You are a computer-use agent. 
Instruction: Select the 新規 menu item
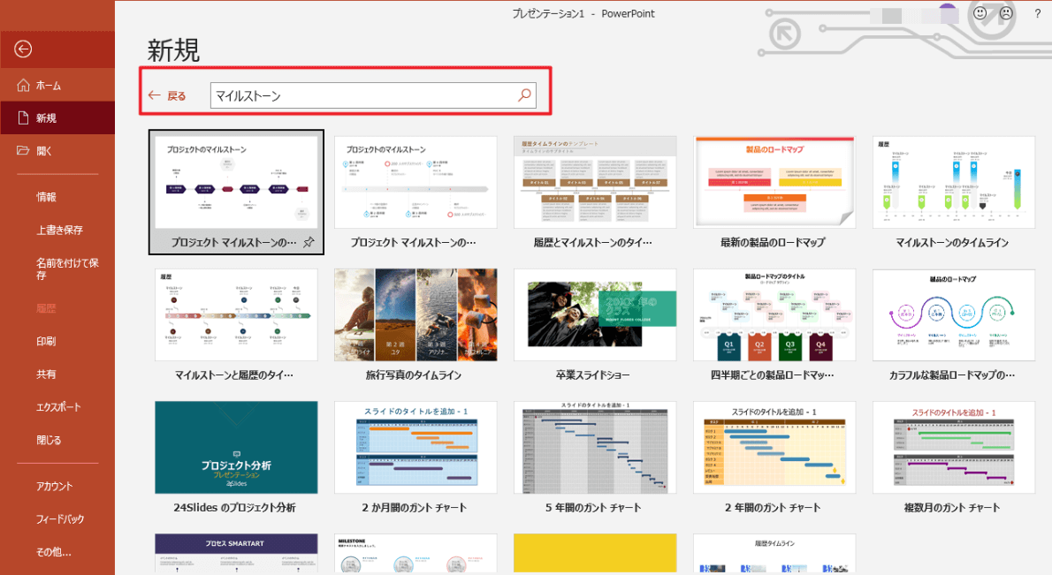point(57,118)
